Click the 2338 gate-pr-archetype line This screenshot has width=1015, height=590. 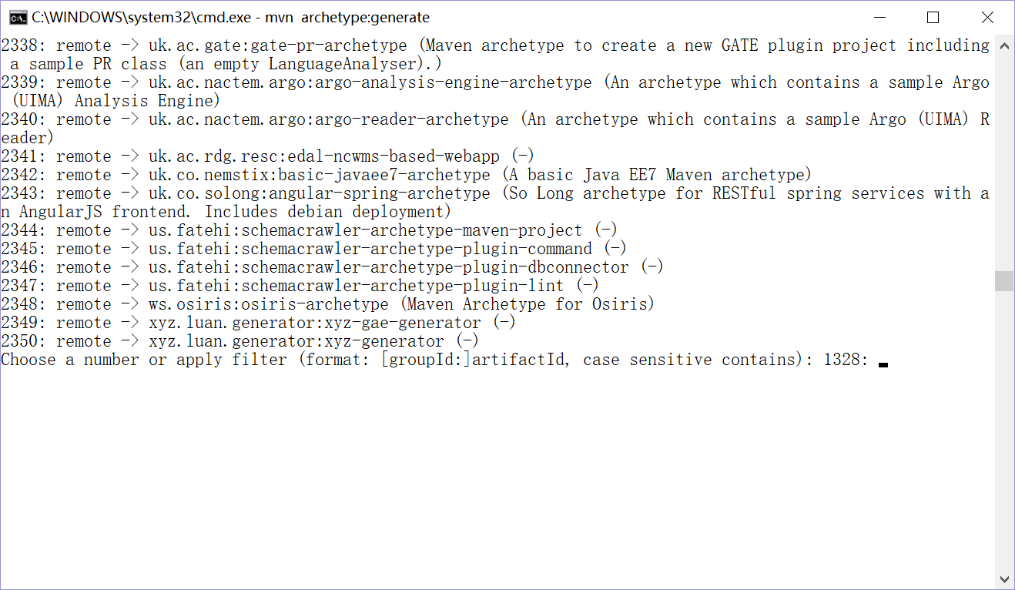point(495,55)
